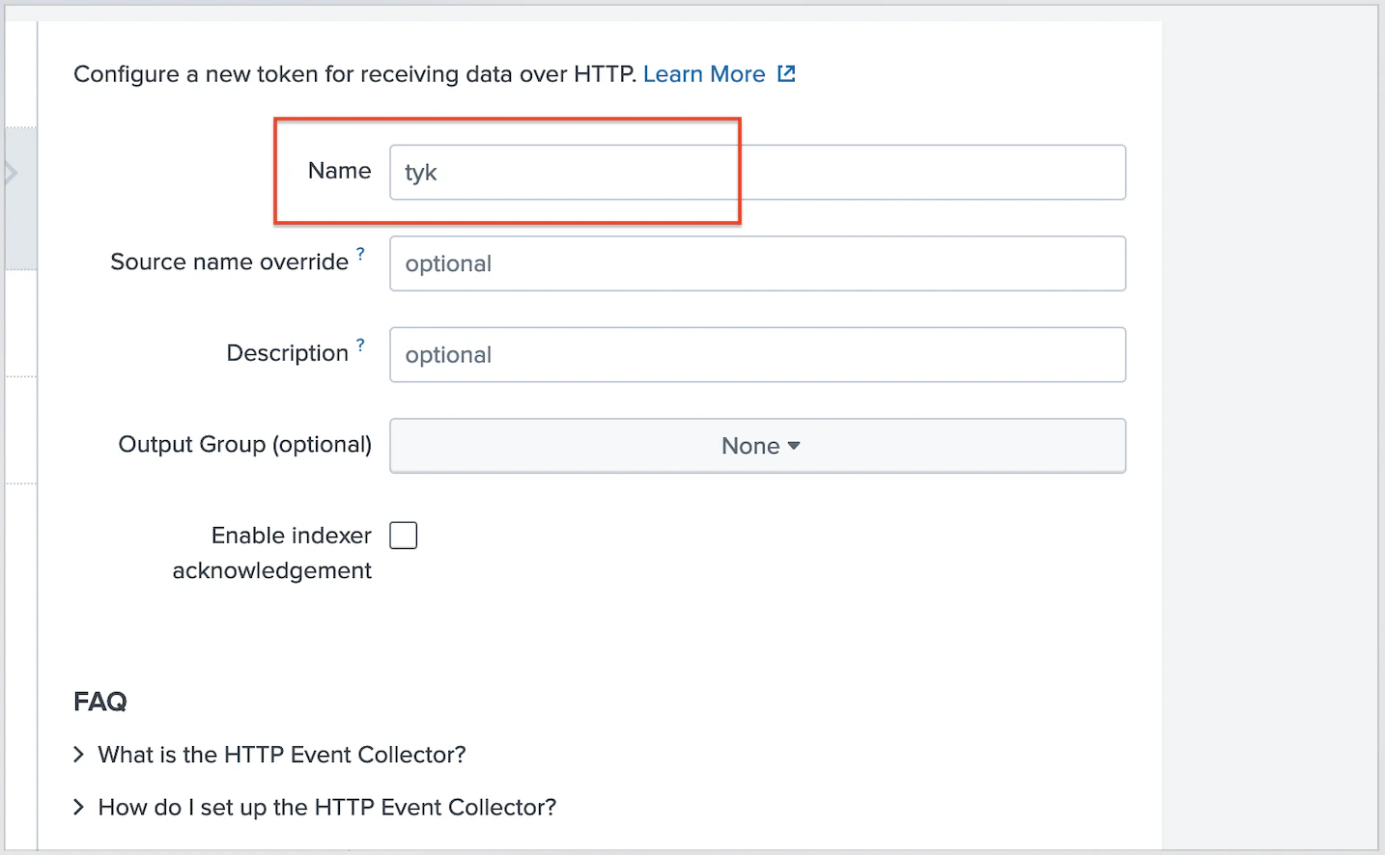Open the Learn More link

point(704,74)
